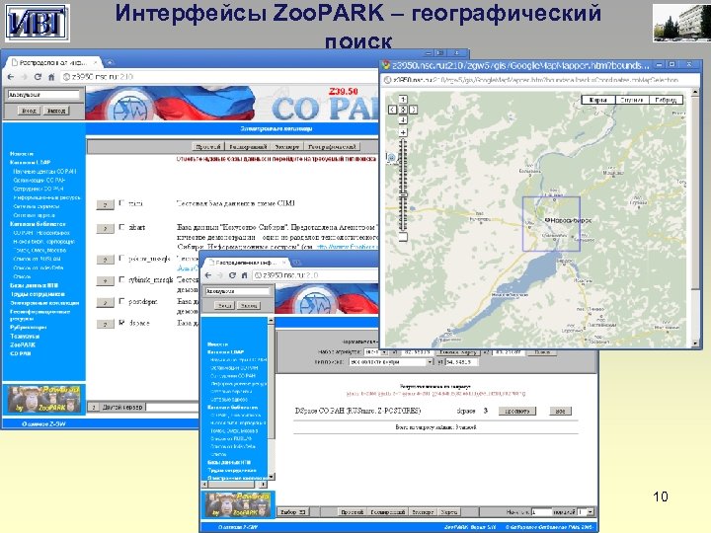The width and height of the screenshot is (711, 533).
Task: Tick the sibart database checkbox
Action: click(x=121, y=227)
